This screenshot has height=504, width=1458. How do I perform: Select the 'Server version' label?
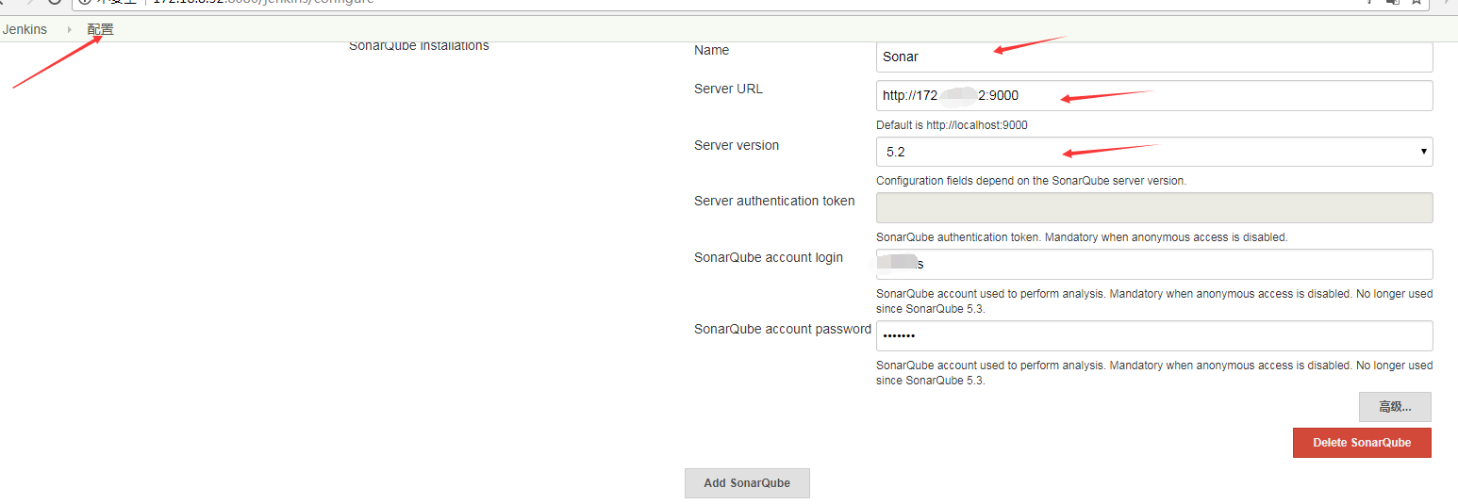pyautogui.click(x=737, y=145)
